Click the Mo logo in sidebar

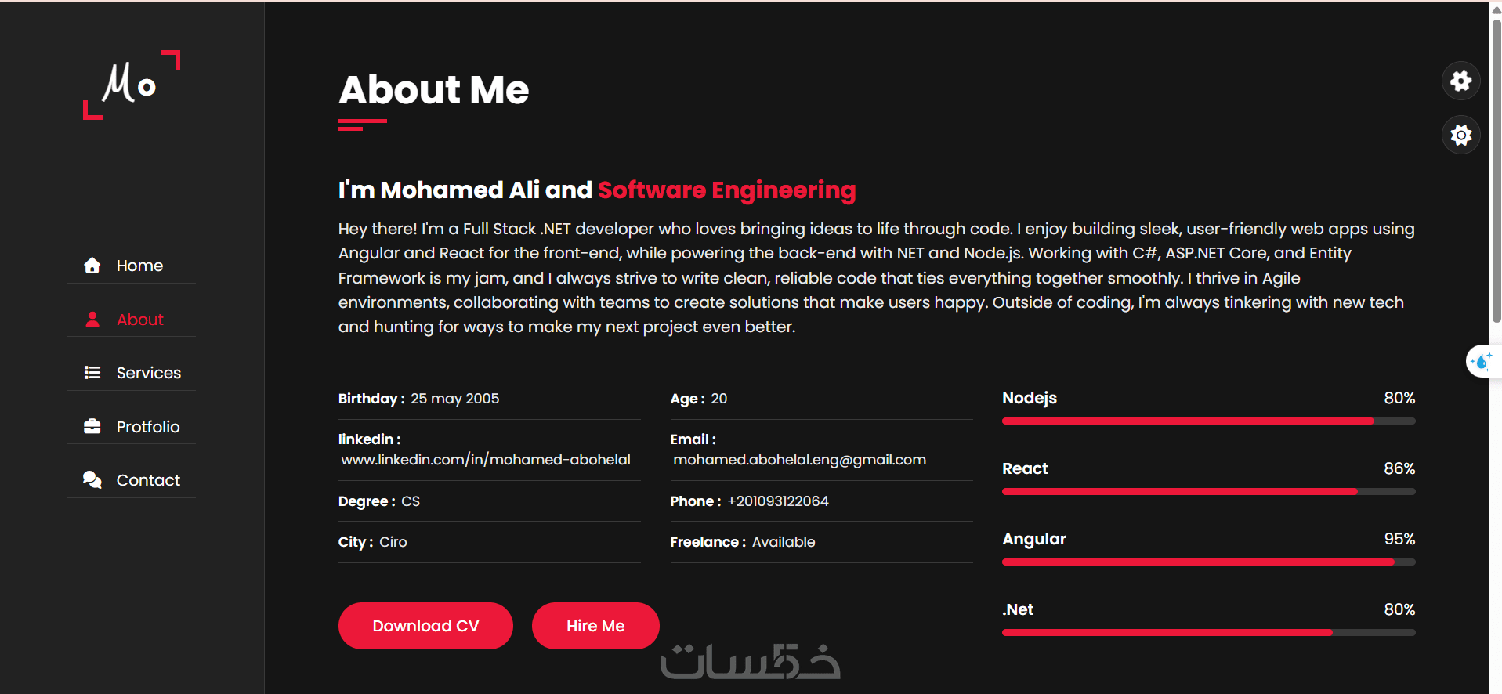pyautogui.click(x=131, y=85)
